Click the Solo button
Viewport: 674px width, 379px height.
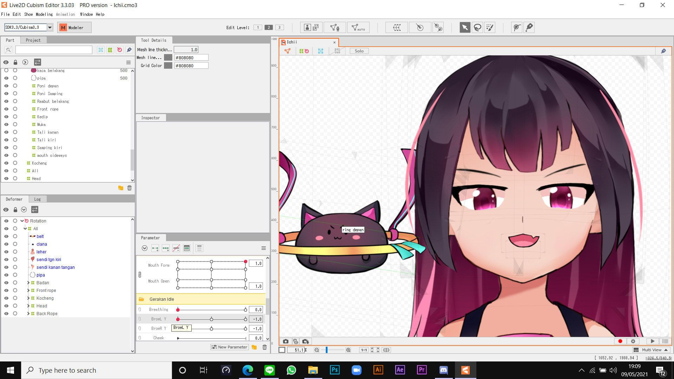pos(359,51)
